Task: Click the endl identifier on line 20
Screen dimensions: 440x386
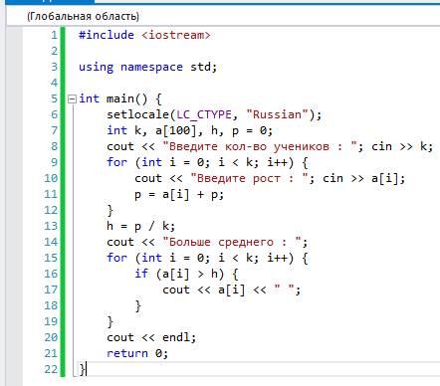Action: click(176, 337)
